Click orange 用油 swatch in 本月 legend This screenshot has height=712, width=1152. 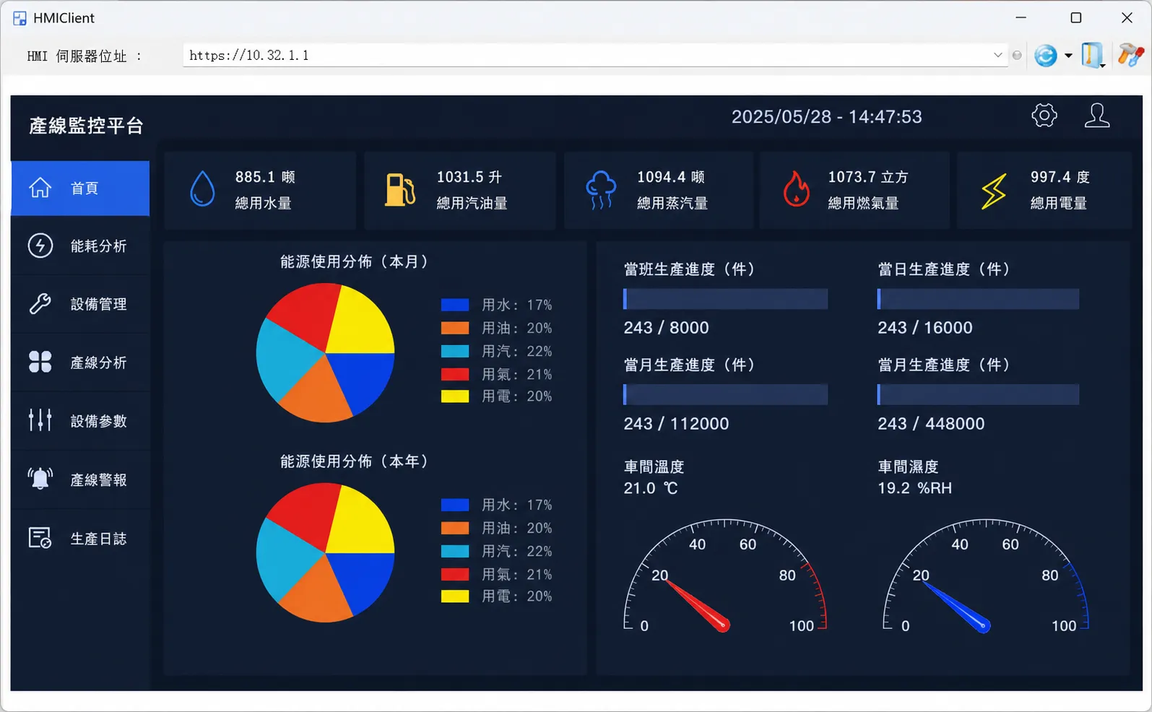click(x=455, y=328)
